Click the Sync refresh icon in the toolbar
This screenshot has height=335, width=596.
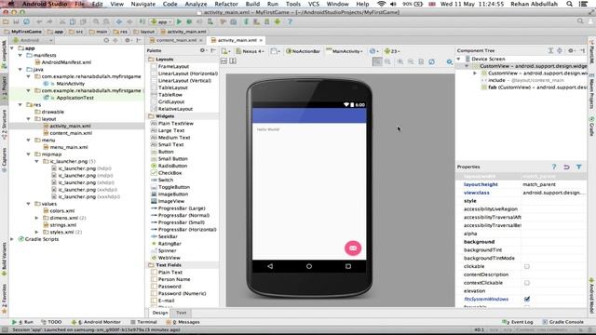(x=26, y=21)
